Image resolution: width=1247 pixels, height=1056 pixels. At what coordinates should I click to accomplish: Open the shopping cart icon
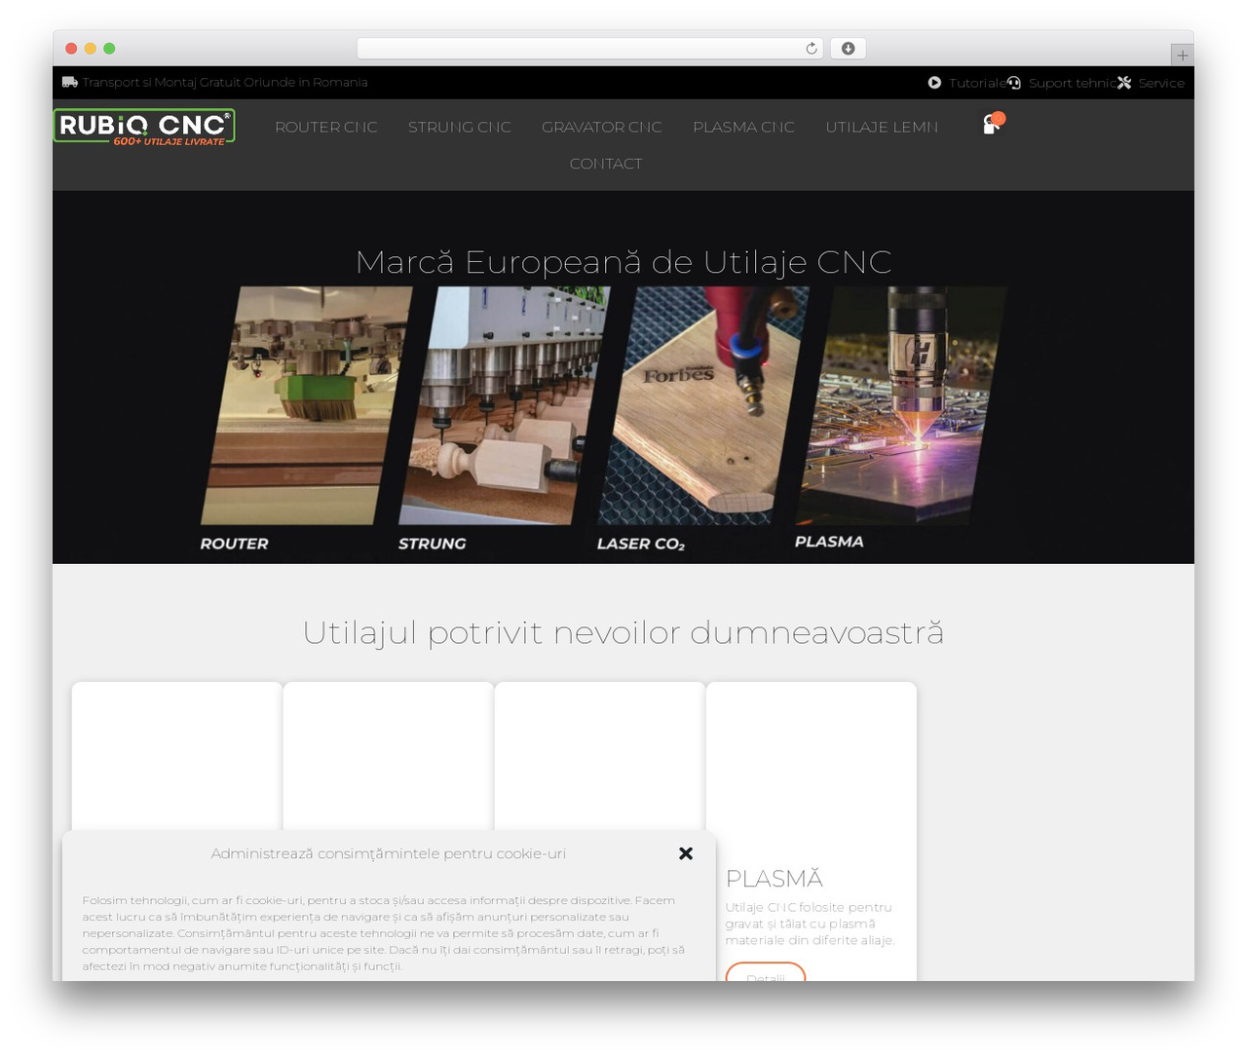[993, 124]
